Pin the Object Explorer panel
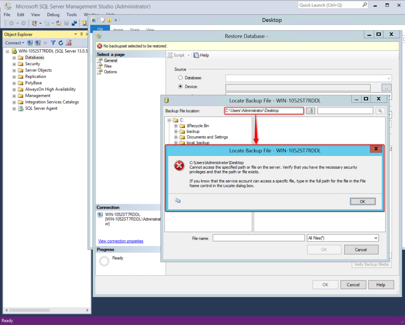This screenshot has height=325, width=405. point(81,34)
